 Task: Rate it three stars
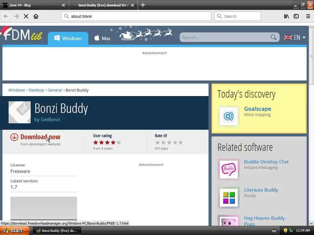[169, 142]
